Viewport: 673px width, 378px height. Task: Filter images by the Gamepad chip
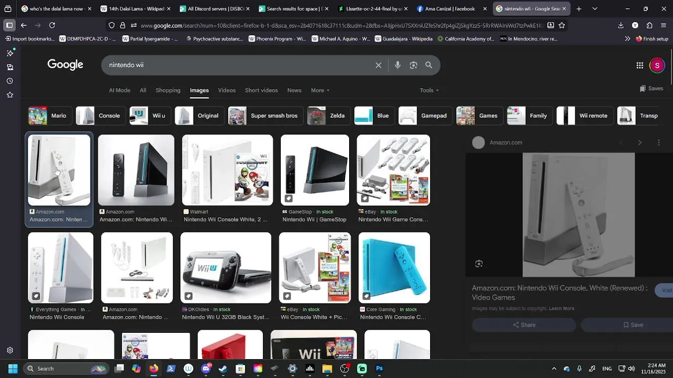[x=425, y=115]
